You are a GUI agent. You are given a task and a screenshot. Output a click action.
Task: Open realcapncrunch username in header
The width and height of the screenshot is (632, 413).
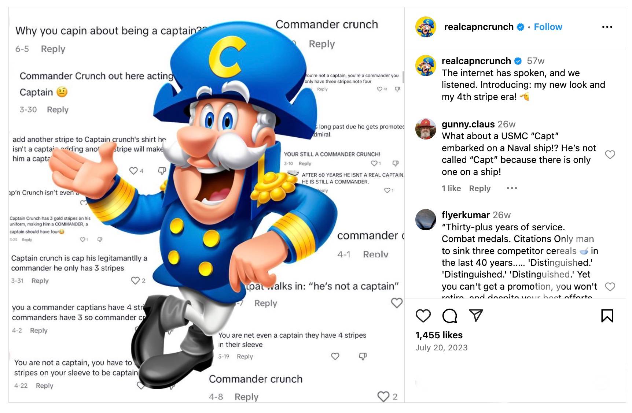pyautogui.click(x=479, y=27)
